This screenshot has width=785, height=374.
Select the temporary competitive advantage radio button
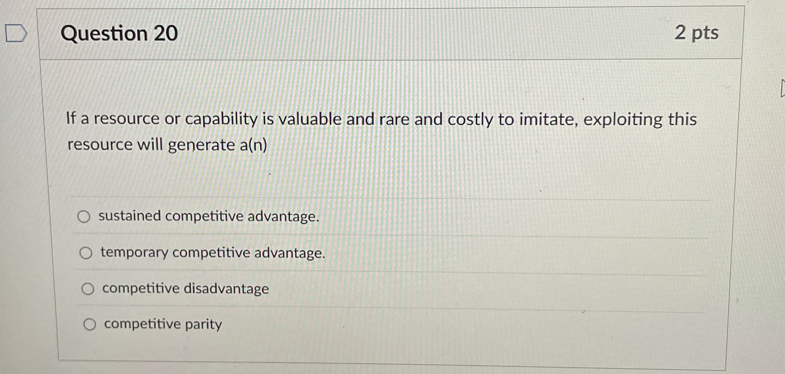(x=86, y=252)
